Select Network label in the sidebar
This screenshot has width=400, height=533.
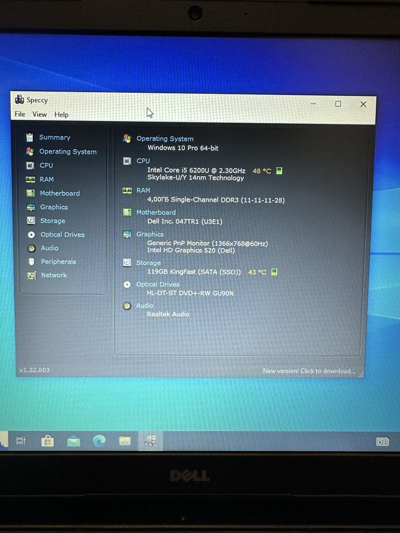(x=54, y=275)
